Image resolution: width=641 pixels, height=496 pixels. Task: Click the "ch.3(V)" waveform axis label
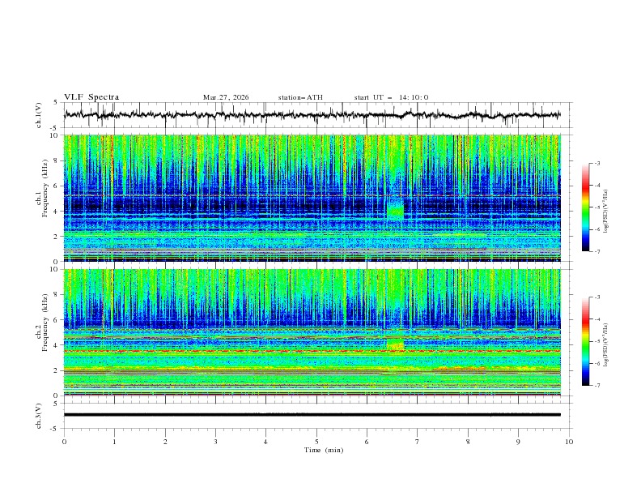39,416
